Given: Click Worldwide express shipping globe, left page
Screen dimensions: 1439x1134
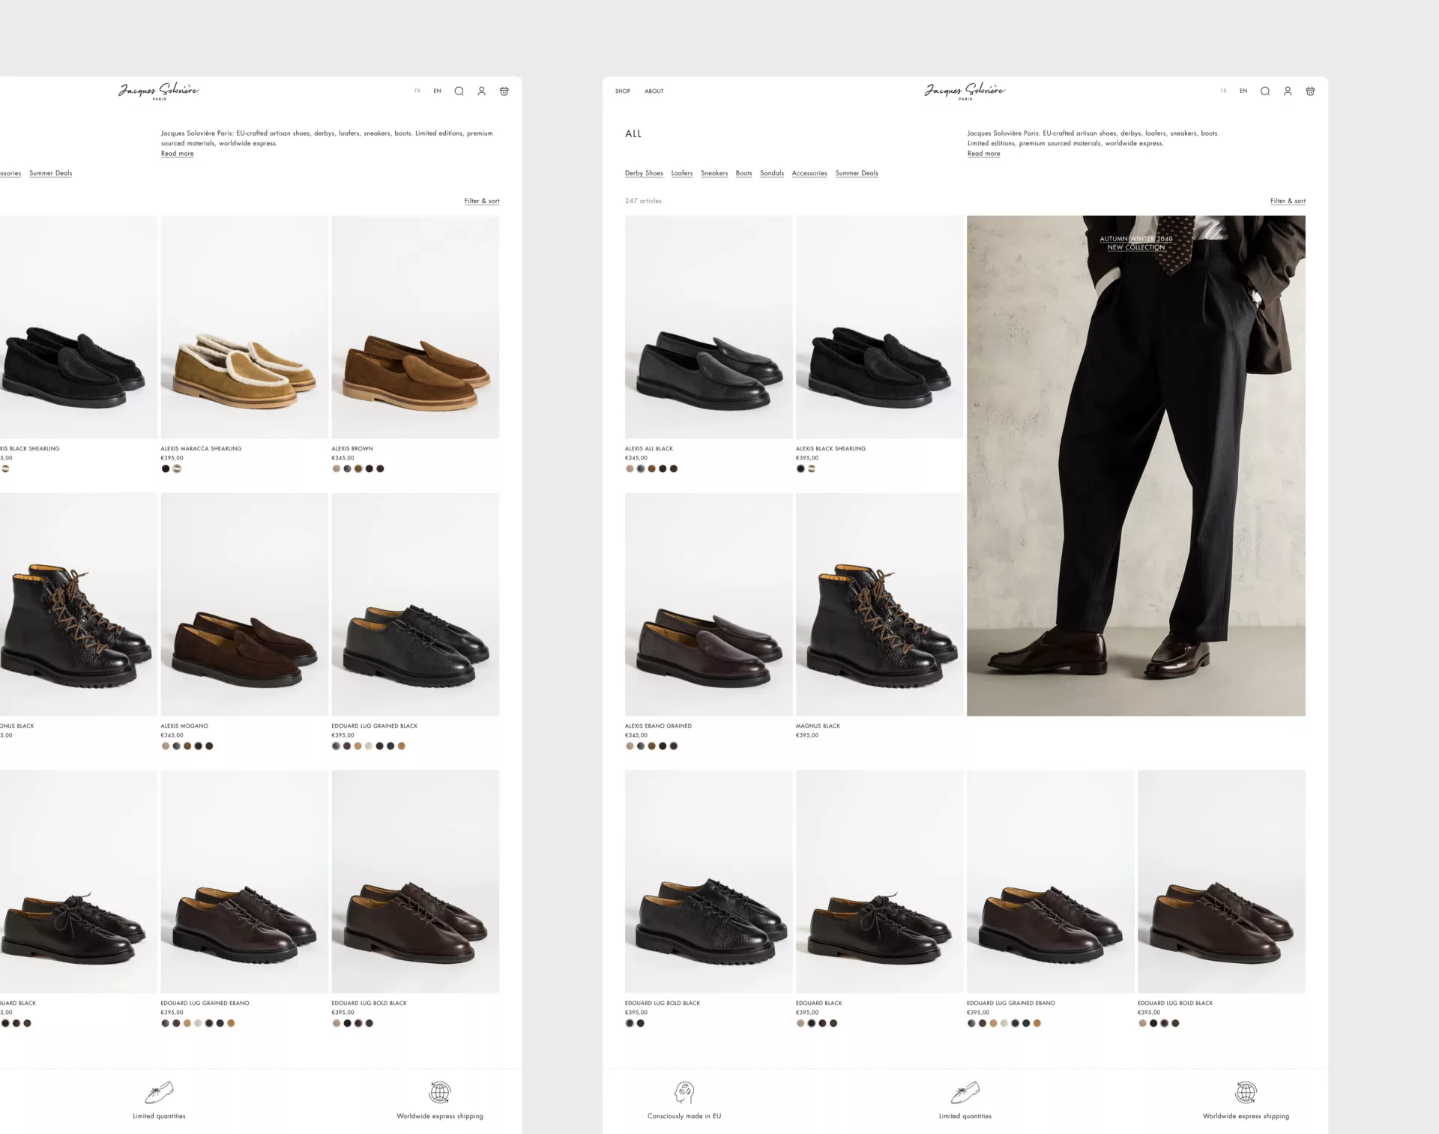Looking at the screenshot, I should pyautogui.click(x=440, y=1092).
